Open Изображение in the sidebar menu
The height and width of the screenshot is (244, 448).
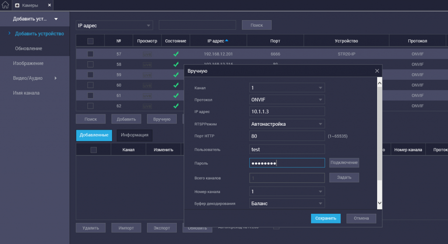(x=28, y=63)
